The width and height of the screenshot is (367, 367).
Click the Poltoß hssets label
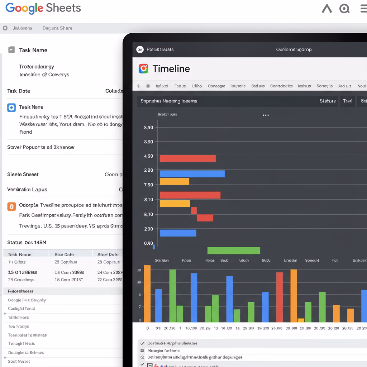coord(160,49)
